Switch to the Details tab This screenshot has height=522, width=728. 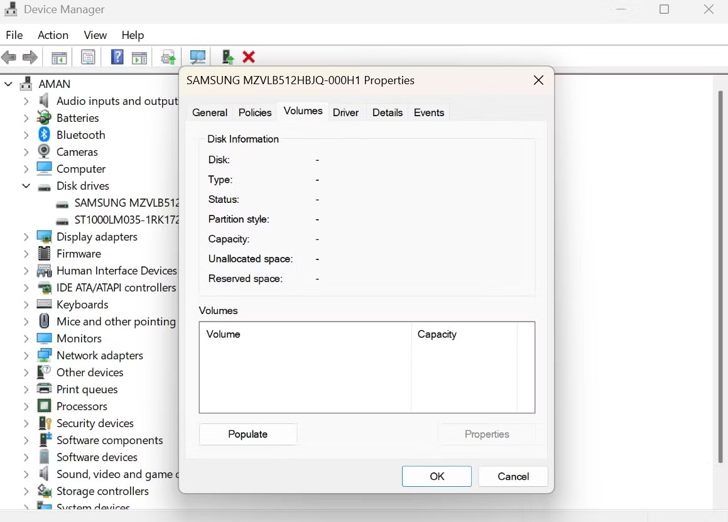(x=387, y=112)
